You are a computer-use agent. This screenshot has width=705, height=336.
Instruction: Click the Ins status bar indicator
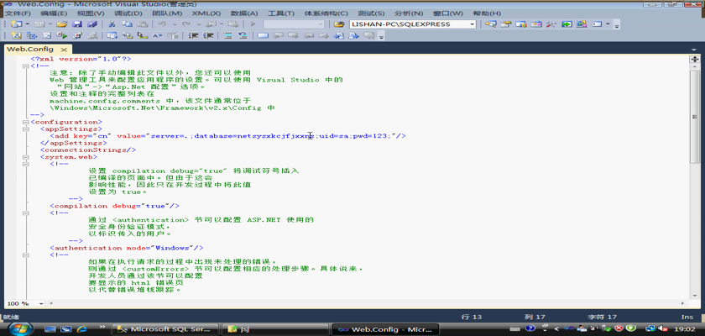click(x=687, y=318)
